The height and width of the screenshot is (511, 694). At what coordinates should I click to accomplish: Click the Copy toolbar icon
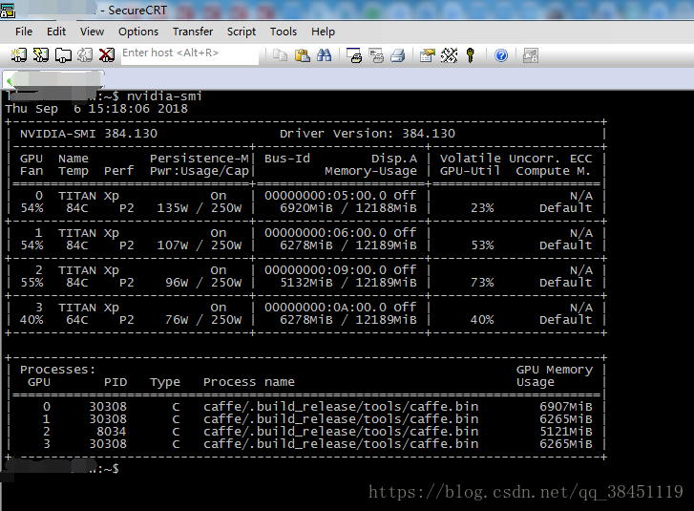tap(280, 55)
